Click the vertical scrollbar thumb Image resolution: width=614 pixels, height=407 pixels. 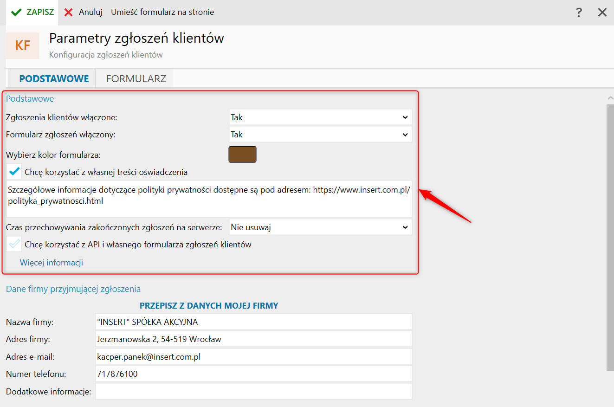pos(610,238)
